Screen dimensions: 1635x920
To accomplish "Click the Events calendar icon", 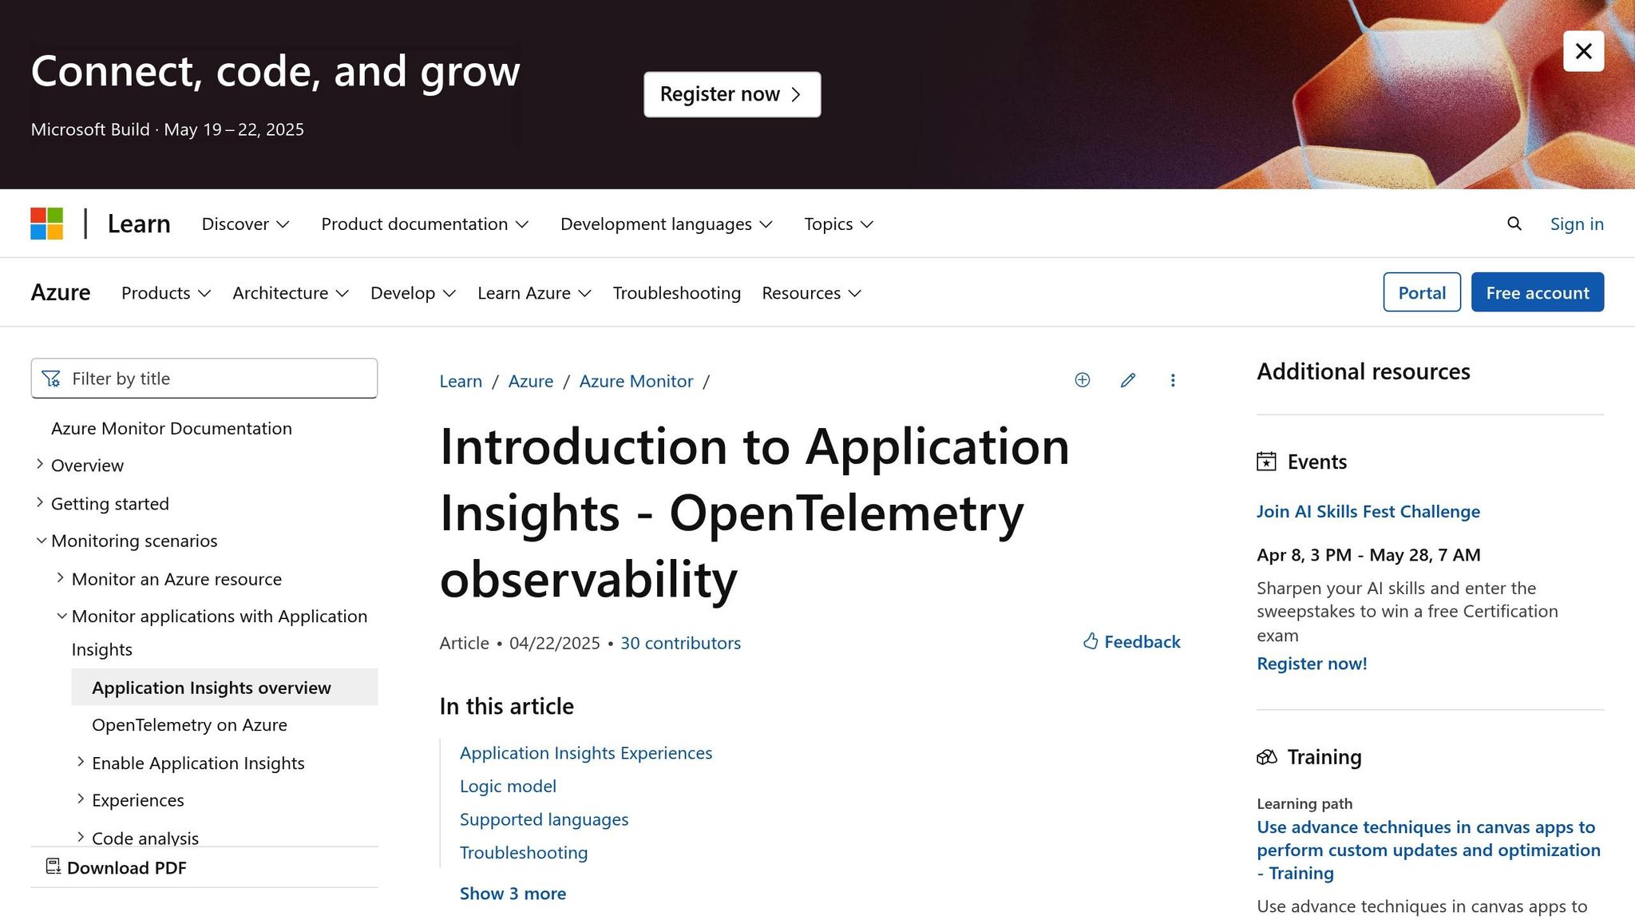I will [1266, 462].
